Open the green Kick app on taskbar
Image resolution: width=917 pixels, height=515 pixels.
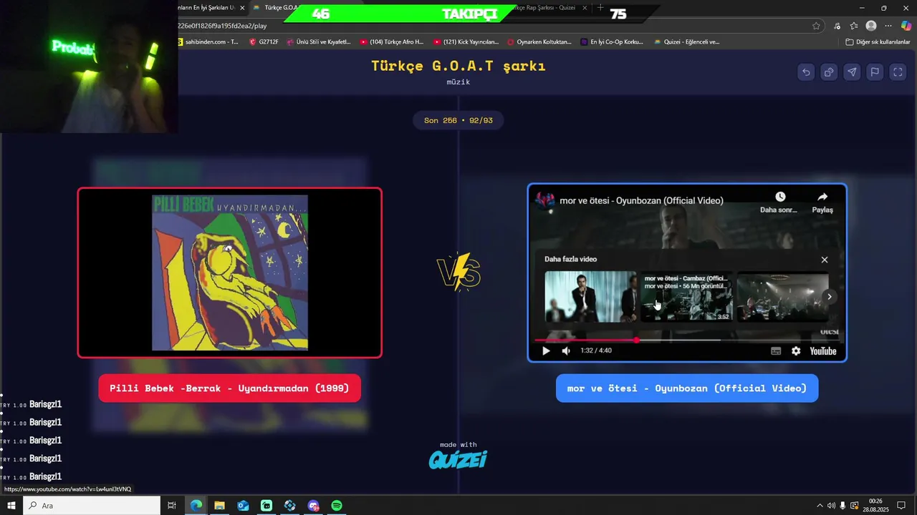[267, 506]
